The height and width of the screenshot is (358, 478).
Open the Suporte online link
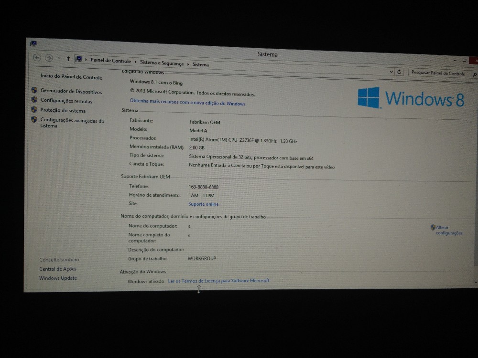coord(203,204)
